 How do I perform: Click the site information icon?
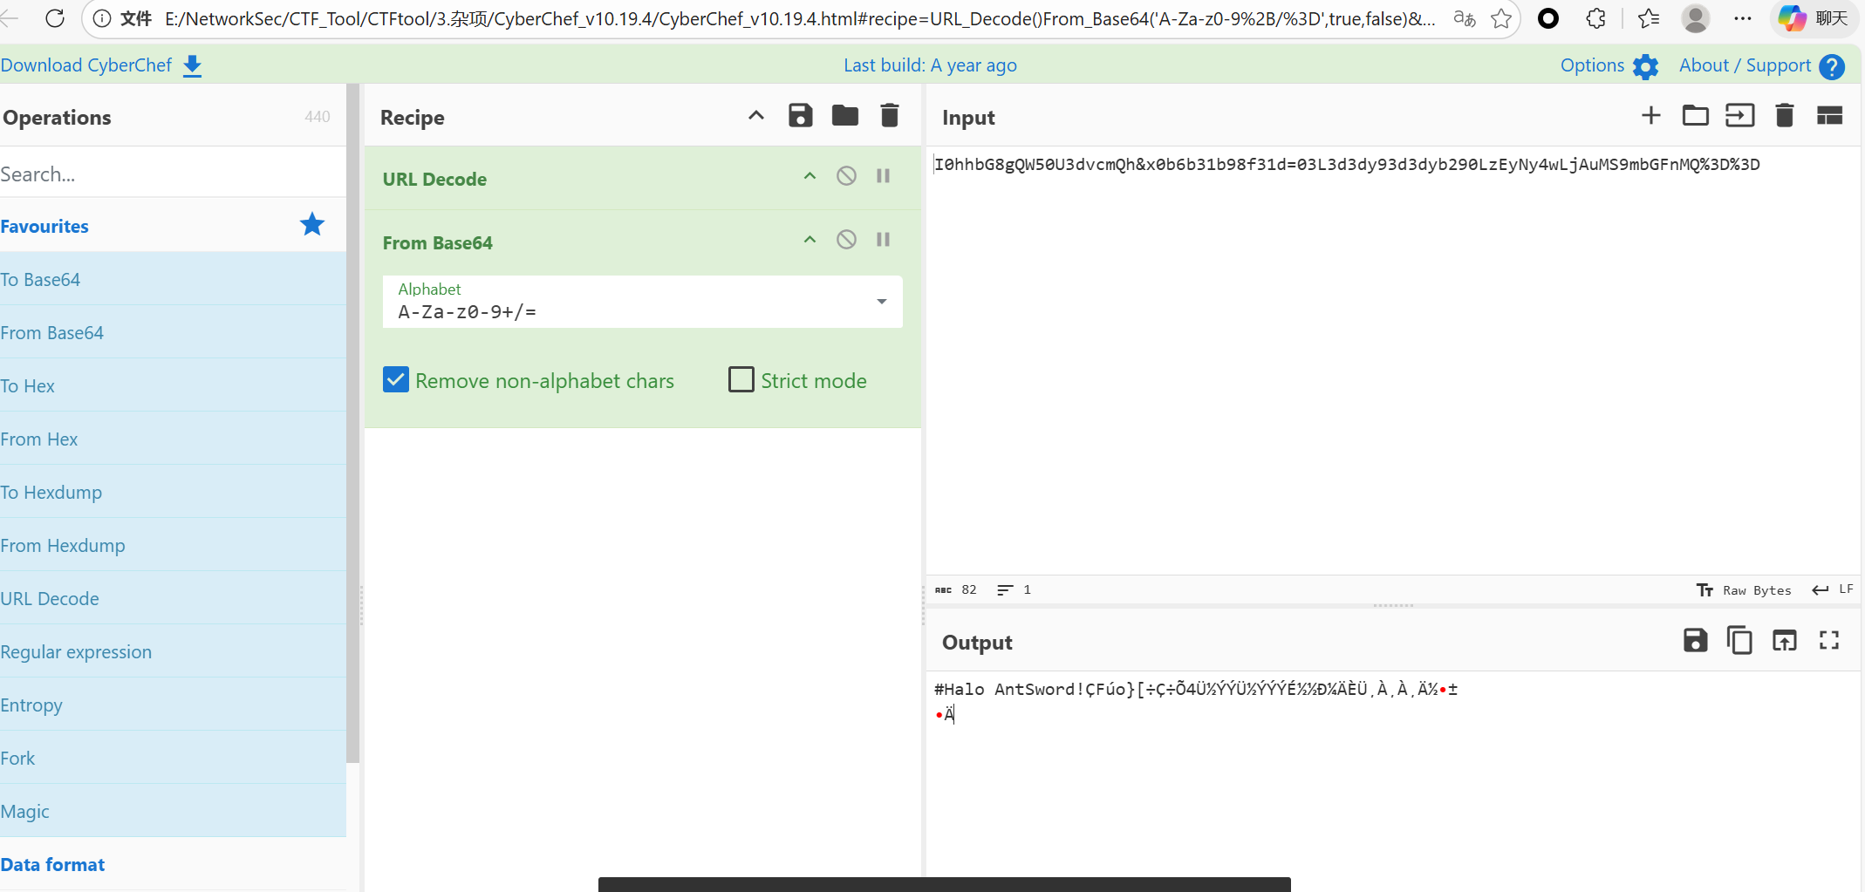(x=102, y=18)
